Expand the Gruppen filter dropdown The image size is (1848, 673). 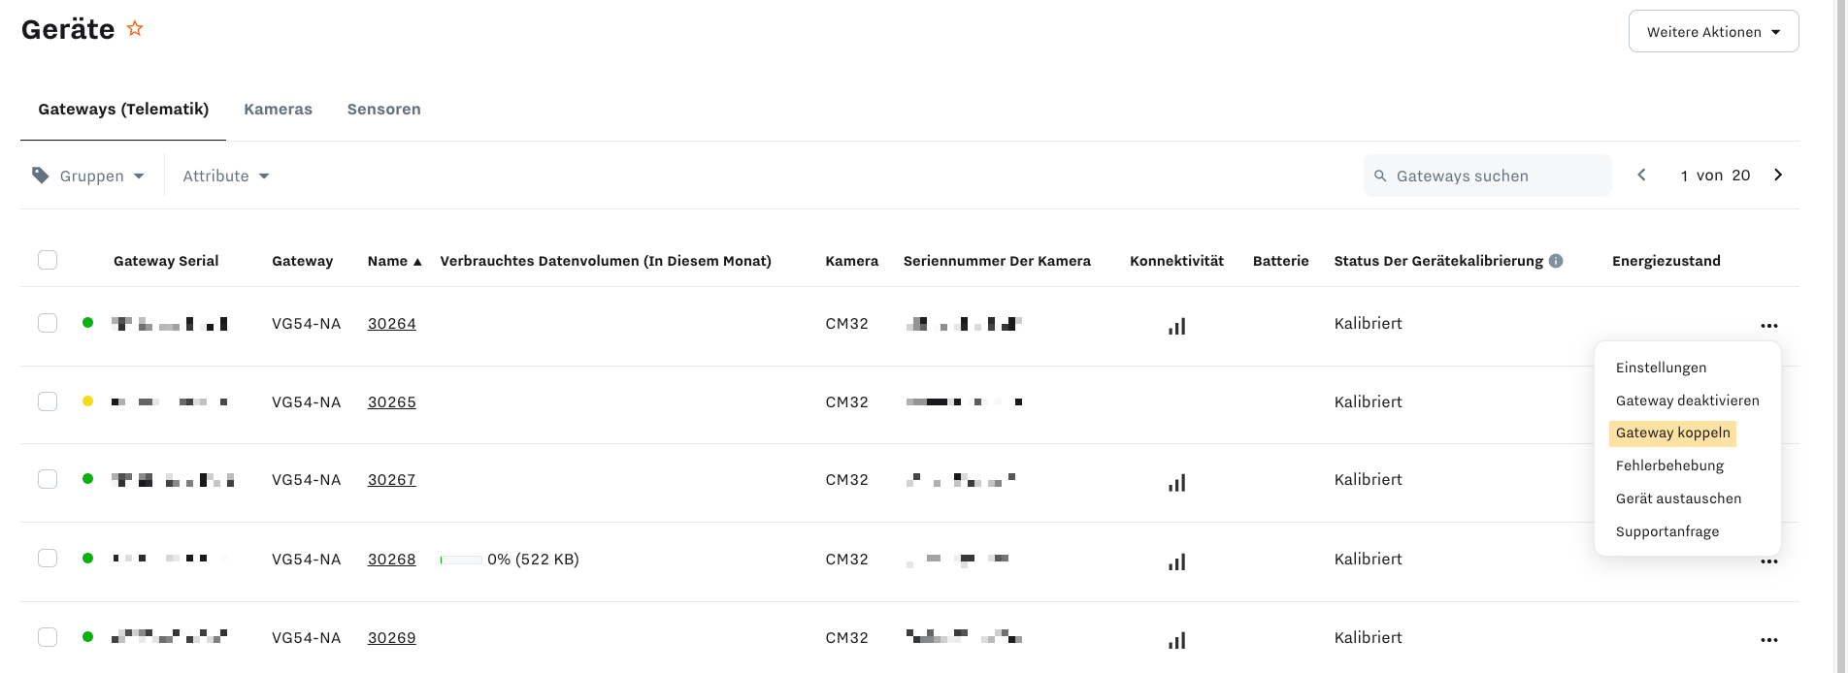click(x=88, y=176)
